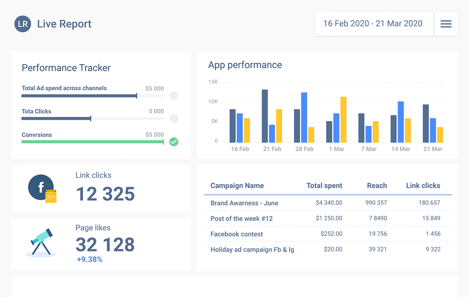Click the gray status circle beside Tota Clicks
The height and width of the screenshot is (297, 469).
click(173, 119)
